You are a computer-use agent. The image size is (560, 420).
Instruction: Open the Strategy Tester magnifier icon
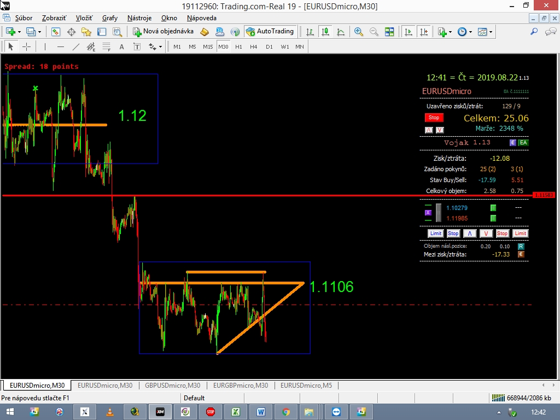[x=118, y=32]
